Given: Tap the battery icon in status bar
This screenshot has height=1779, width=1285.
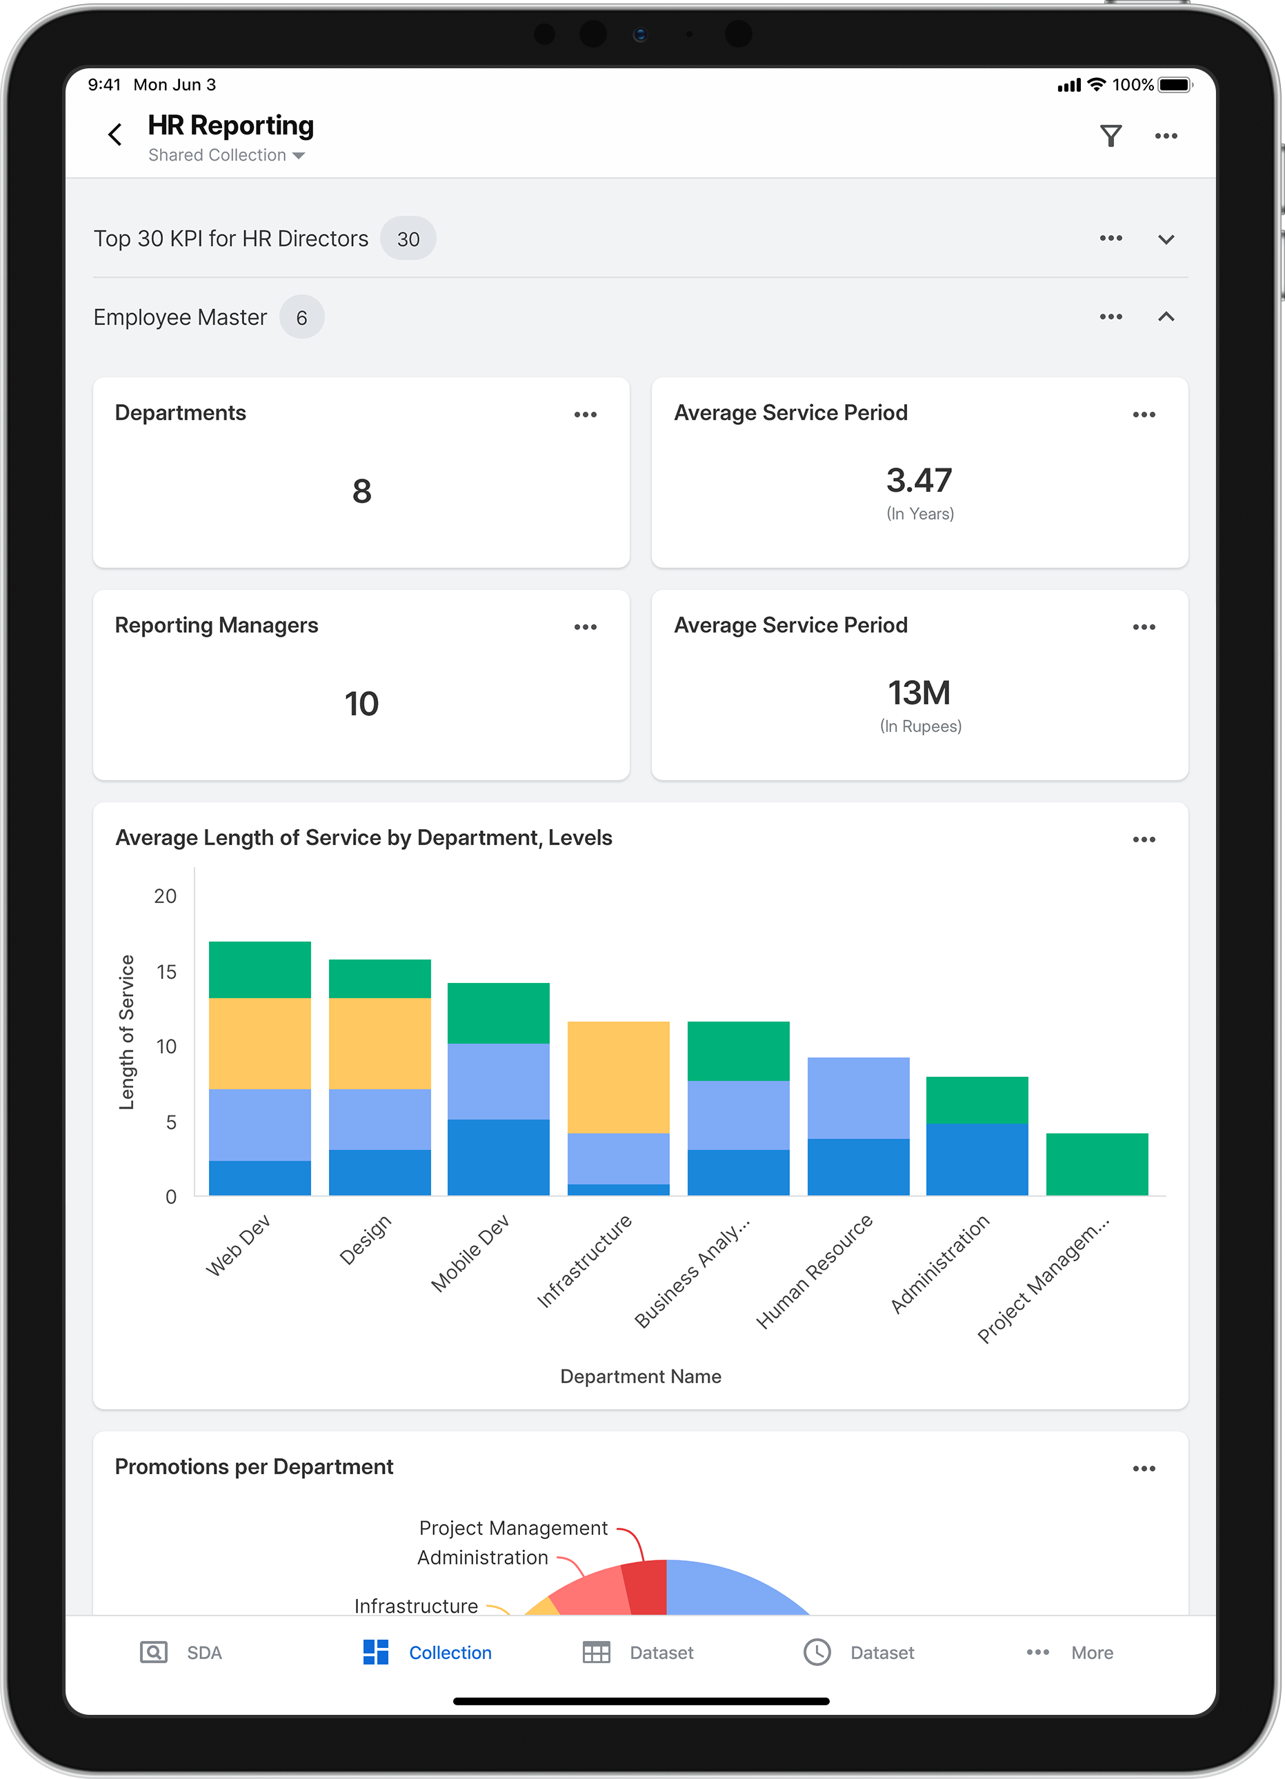Looking at the screenshot, I should click(x=1175, y=85).
